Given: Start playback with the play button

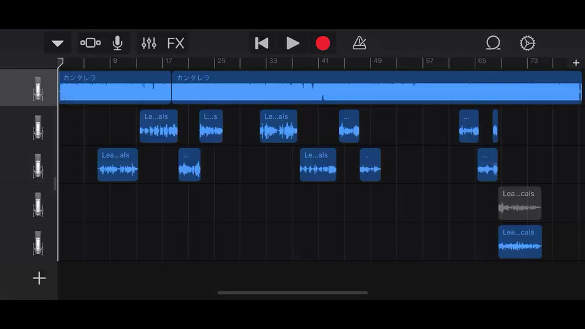Looking at the screenshot, I should click(293, 43).
